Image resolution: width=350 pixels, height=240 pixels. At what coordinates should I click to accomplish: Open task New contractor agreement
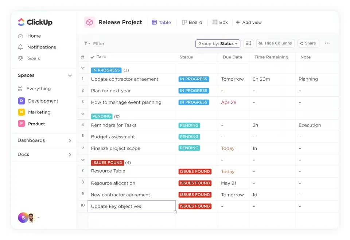[x=120, y=195]
